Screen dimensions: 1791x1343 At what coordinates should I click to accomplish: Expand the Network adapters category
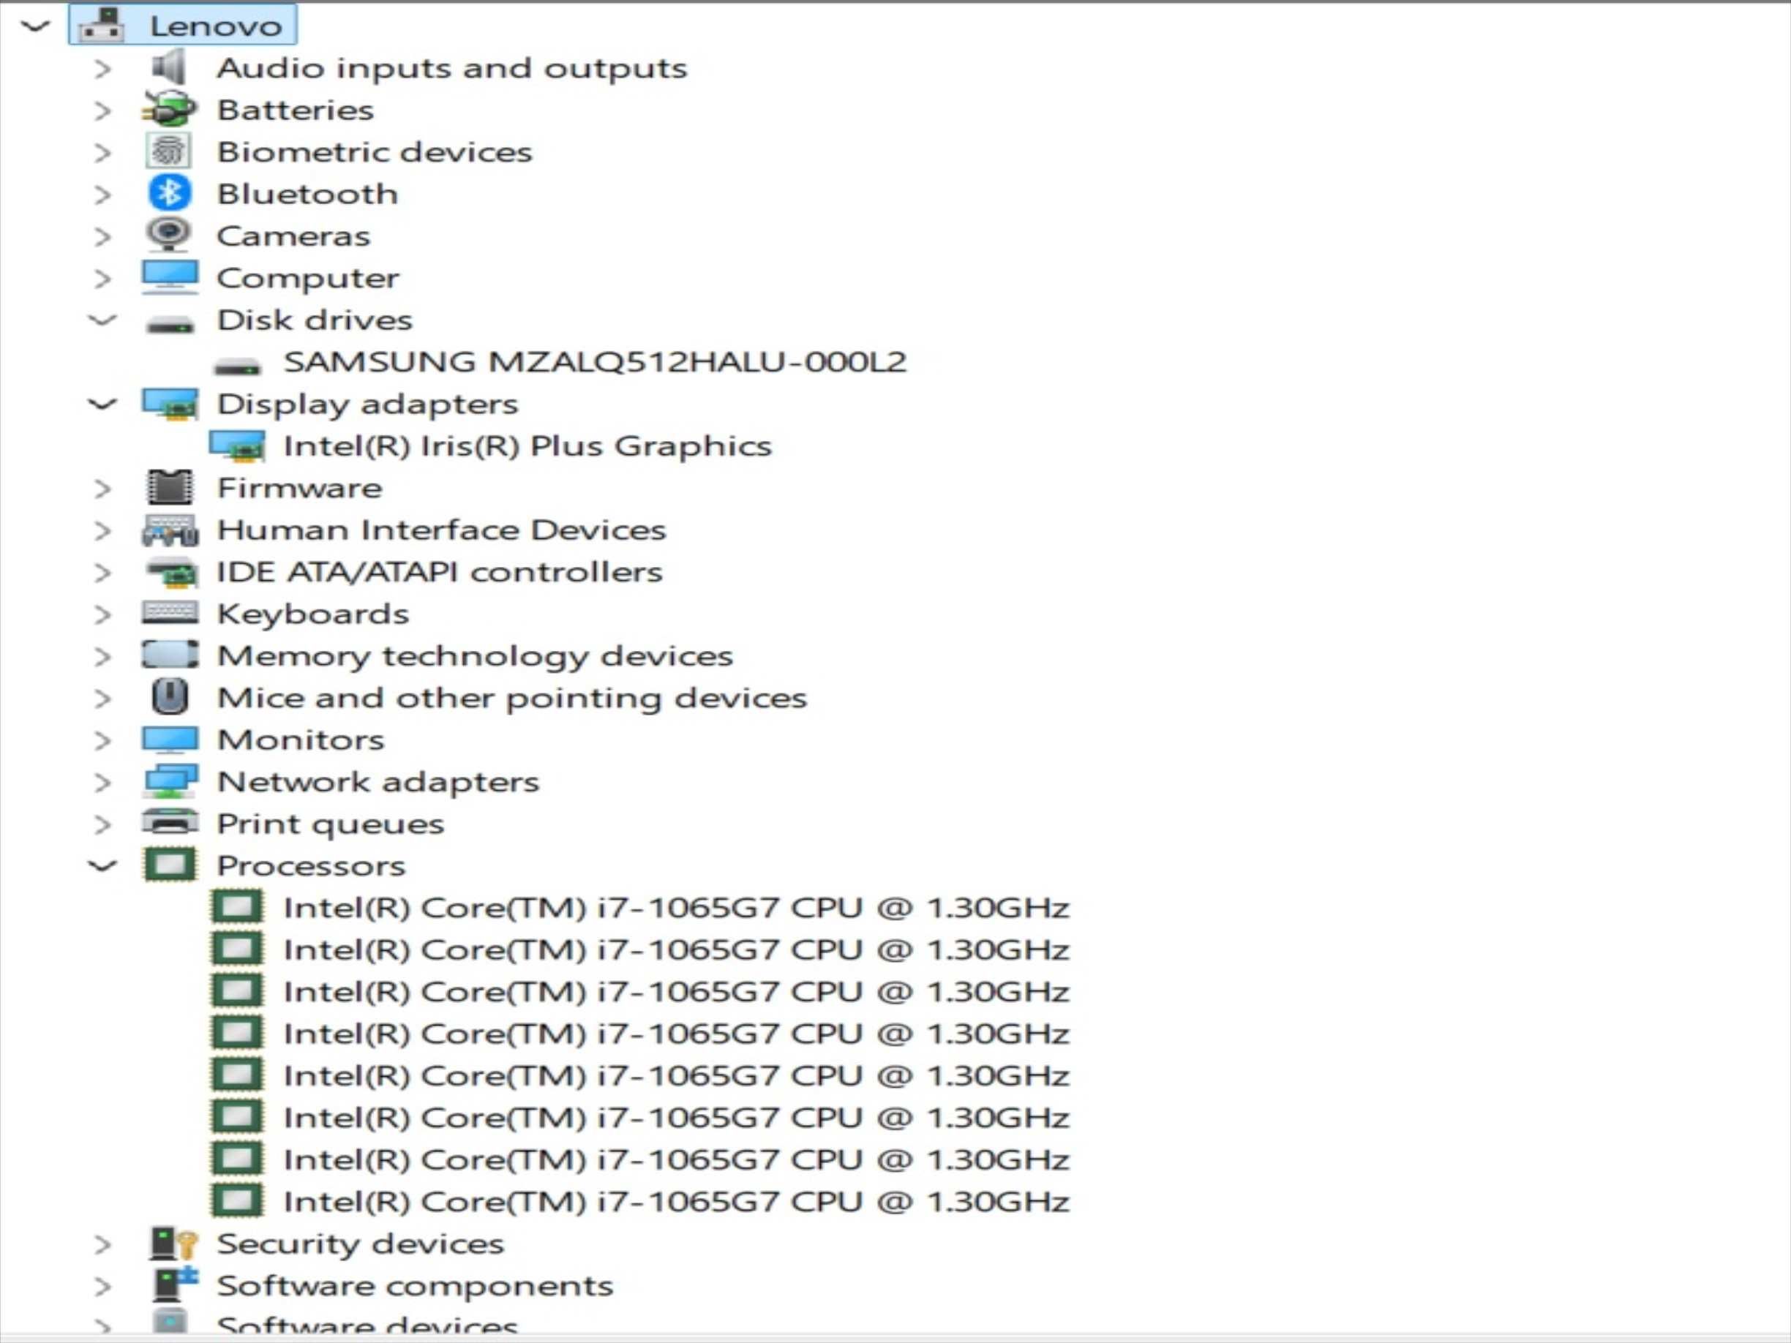pyautogui.click(x=102, y=782)
